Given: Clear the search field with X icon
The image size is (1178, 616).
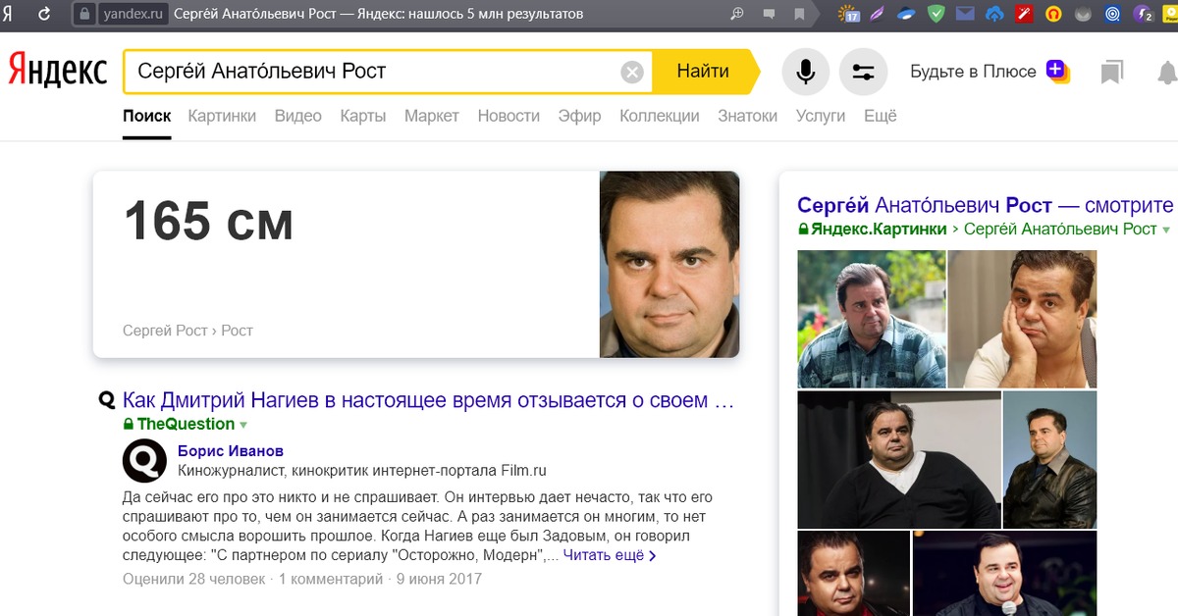Looking at the screenshot, I should tap(632, 72).
